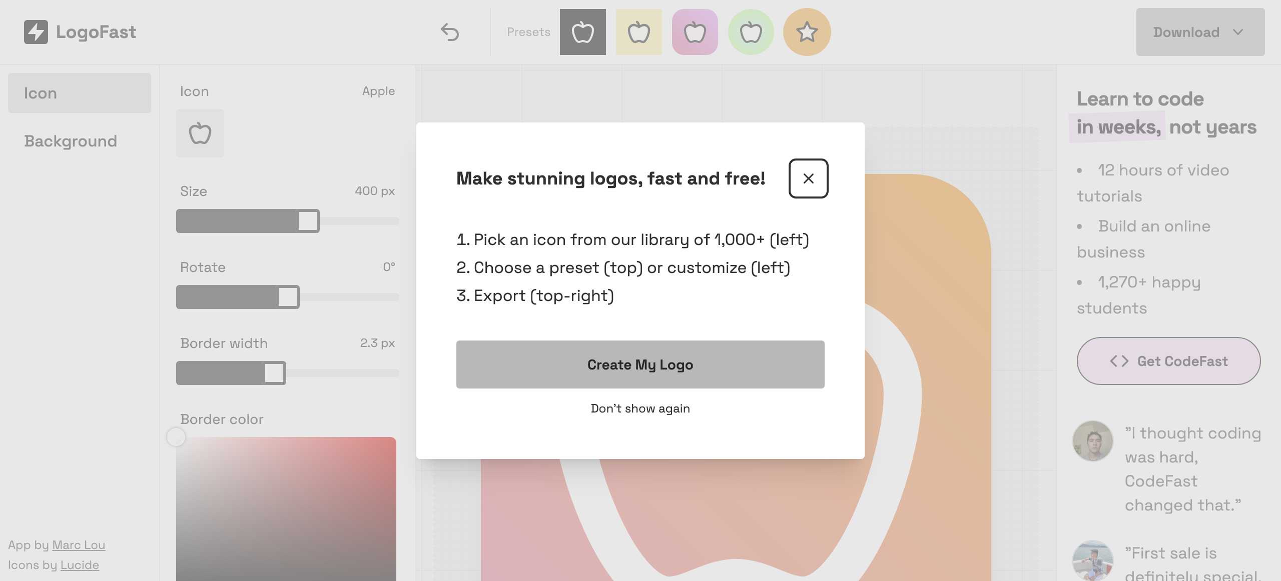This screenshot has height=581, width=1281.
Task: Select the green circle apple preset
Action: (751, 32)
